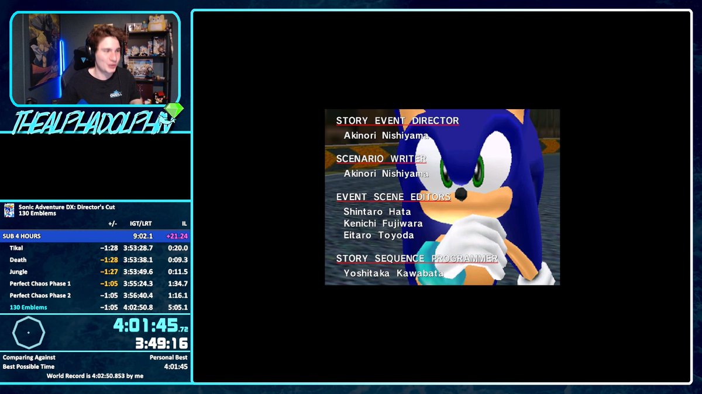The height and width of the screenshot is (394, 702).
Task: Click the 5:05.1 final segment time
Action: 178,307
